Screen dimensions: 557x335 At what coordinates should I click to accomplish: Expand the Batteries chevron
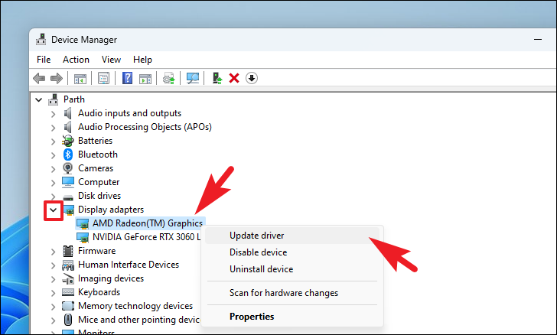[x=54, y=141]
